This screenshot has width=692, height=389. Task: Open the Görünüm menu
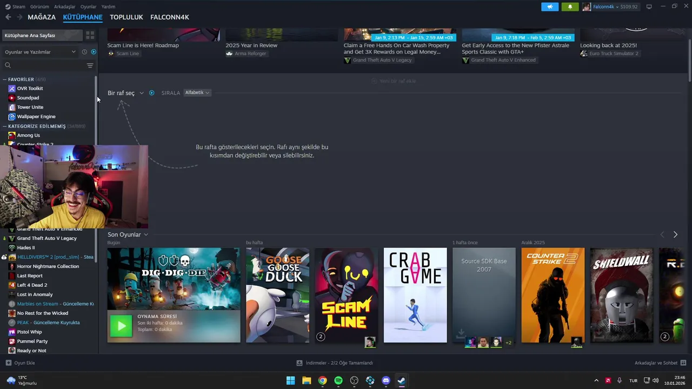tap(39, 6)
